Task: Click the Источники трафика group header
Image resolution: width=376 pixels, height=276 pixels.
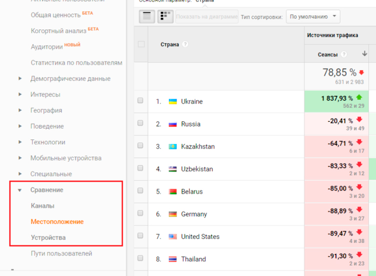Action: point(332,35)
